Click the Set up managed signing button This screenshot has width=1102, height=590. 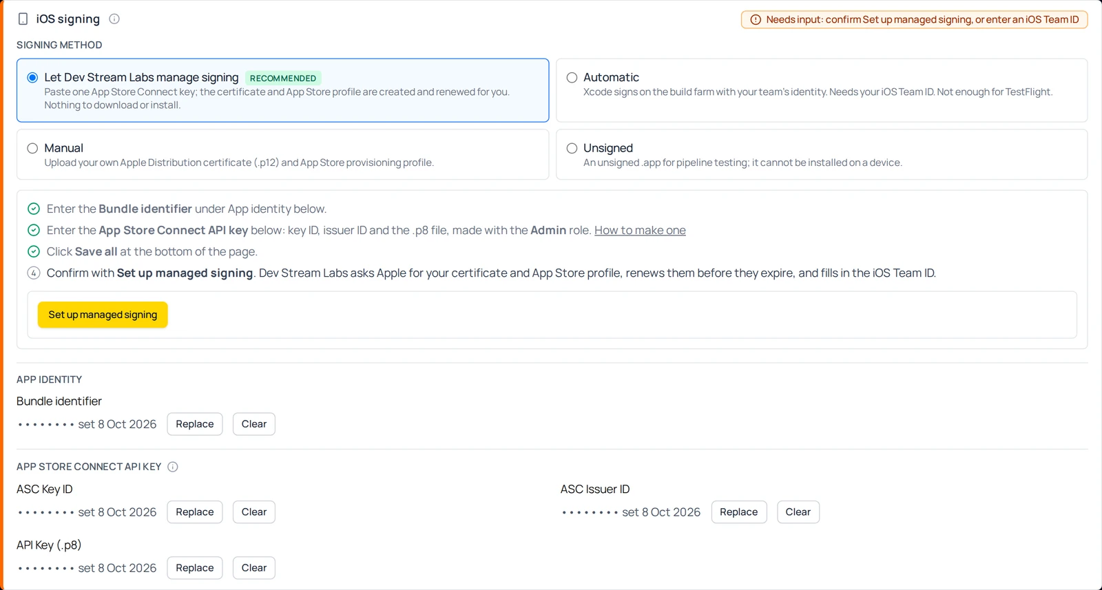pos(103,315)
